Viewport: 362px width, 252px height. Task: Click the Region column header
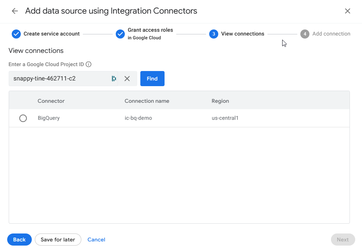(x=220, y=101)
